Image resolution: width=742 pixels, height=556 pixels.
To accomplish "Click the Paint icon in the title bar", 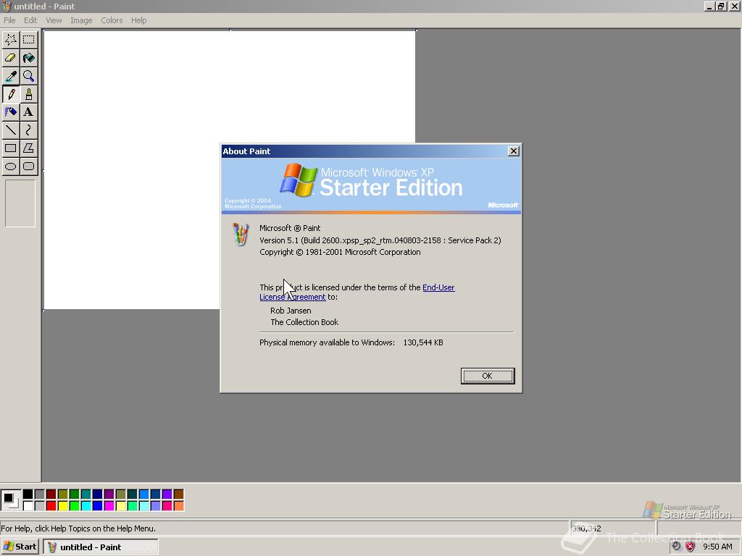I will (7, 6).
